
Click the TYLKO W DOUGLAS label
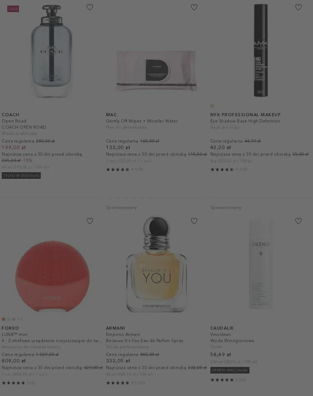21,175
